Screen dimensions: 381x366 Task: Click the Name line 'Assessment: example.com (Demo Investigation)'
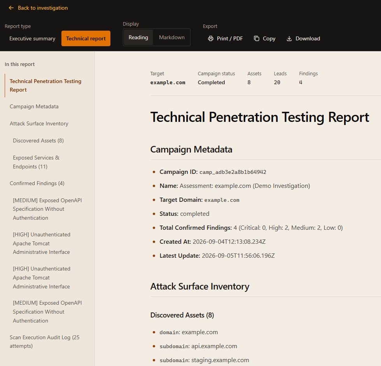click(235, 186)
